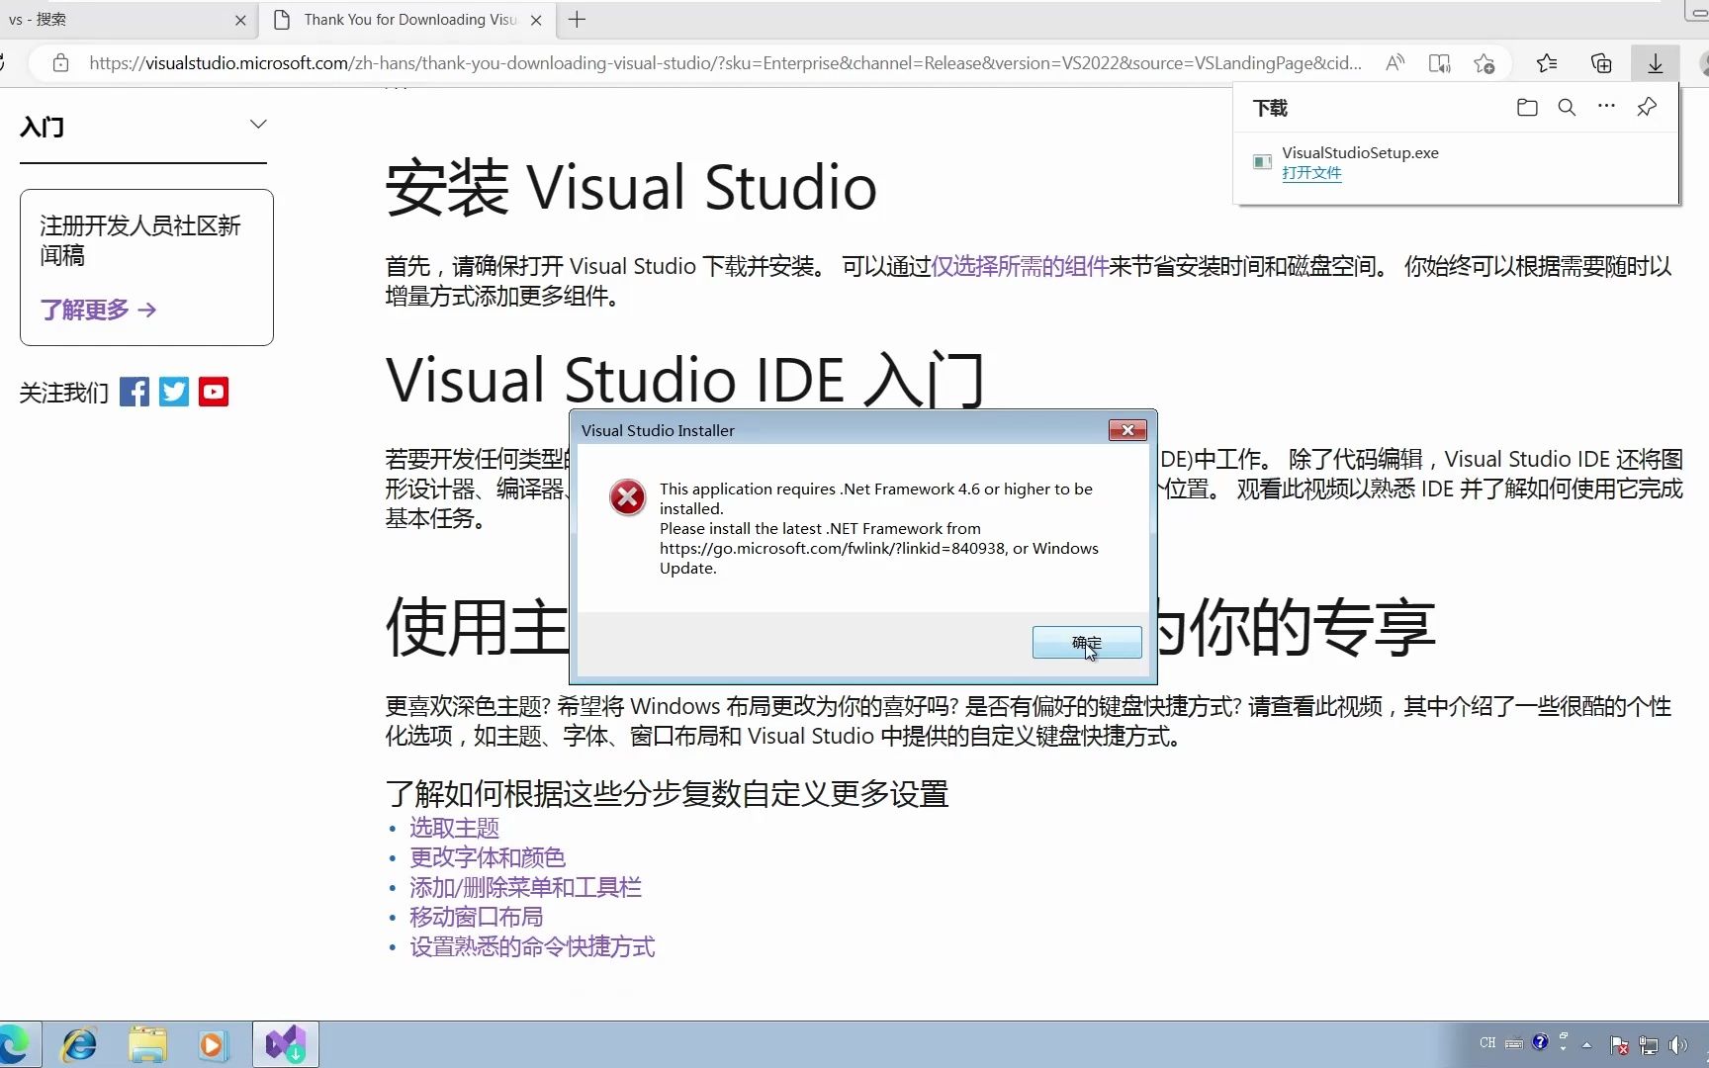The width and height of the screenshot is (1709, 1068).
Task: Open the 选取主题 link
Action: pyautogui.click(x=454, y=828)
